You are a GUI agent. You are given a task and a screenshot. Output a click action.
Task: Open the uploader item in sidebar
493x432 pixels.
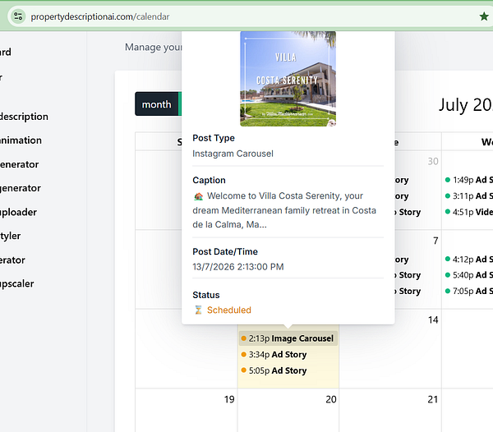(x=18, y=212)
